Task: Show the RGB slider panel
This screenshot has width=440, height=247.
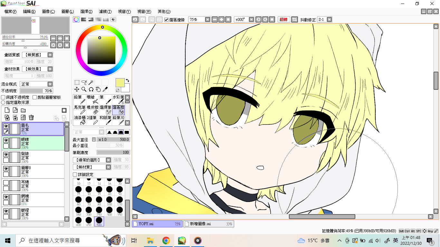Action: pos(83,19)
